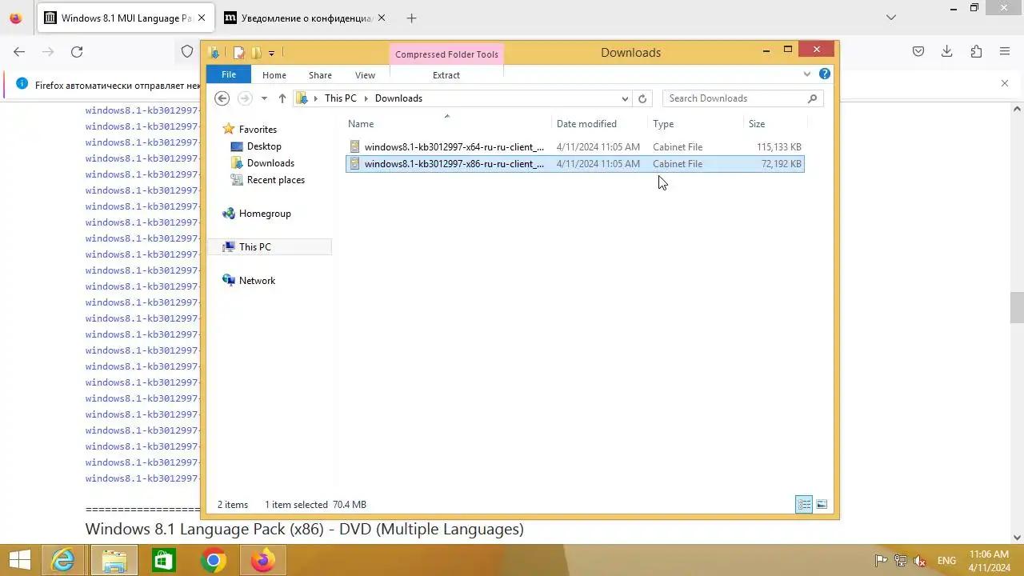This screenshot has width=1024, height=576.
Task: Select Recent places in navigation pane
Action: 275,180
